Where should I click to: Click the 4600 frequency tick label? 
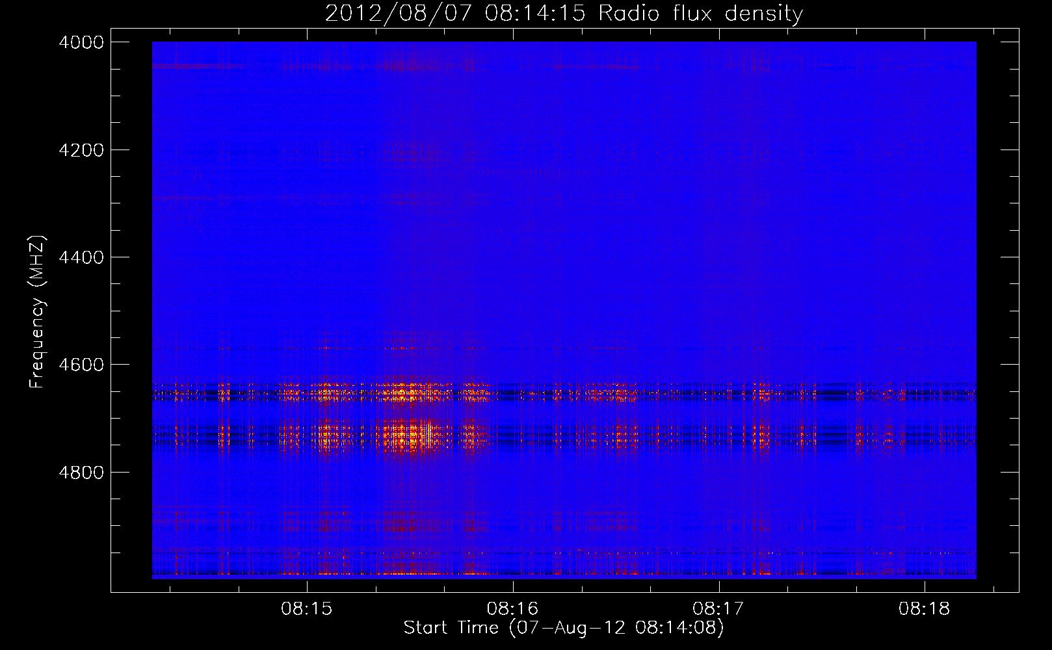pyautogui.click(x=81, y=365)
